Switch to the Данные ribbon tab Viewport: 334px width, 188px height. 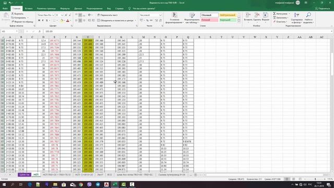coord(78,8)
